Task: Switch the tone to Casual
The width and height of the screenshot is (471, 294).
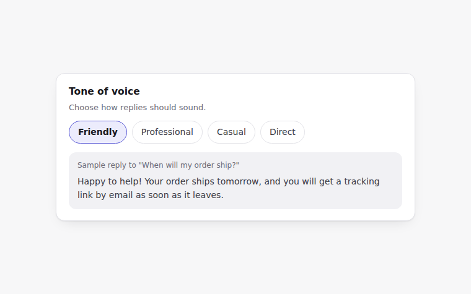Action: (x=231, y=132)
